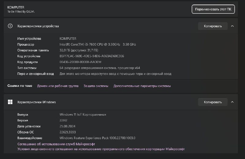The image size is (245, 159).
Task: Click Переименовать этот ПК button
Action: pyautogui.click(x=213, y=9)
